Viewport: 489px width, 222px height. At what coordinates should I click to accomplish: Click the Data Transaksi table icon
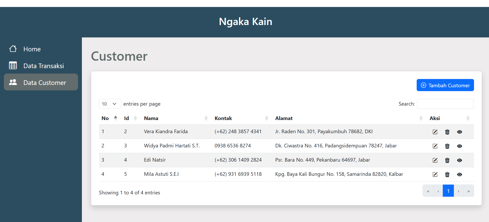click(x=13, y=66)
